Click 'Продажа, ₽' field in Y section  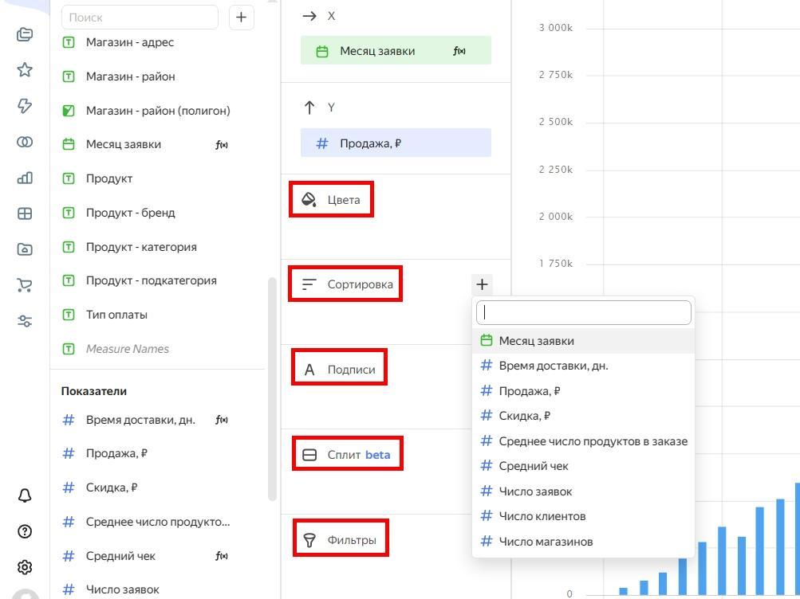[396, 143]
